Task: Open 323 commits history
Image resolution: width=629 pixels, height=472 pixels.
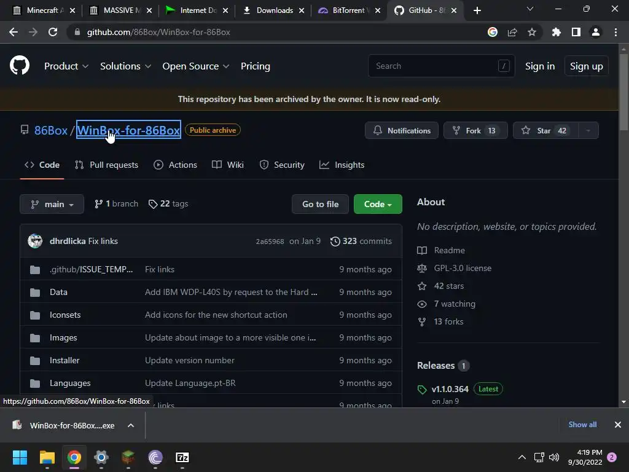Action: (361, 241)
